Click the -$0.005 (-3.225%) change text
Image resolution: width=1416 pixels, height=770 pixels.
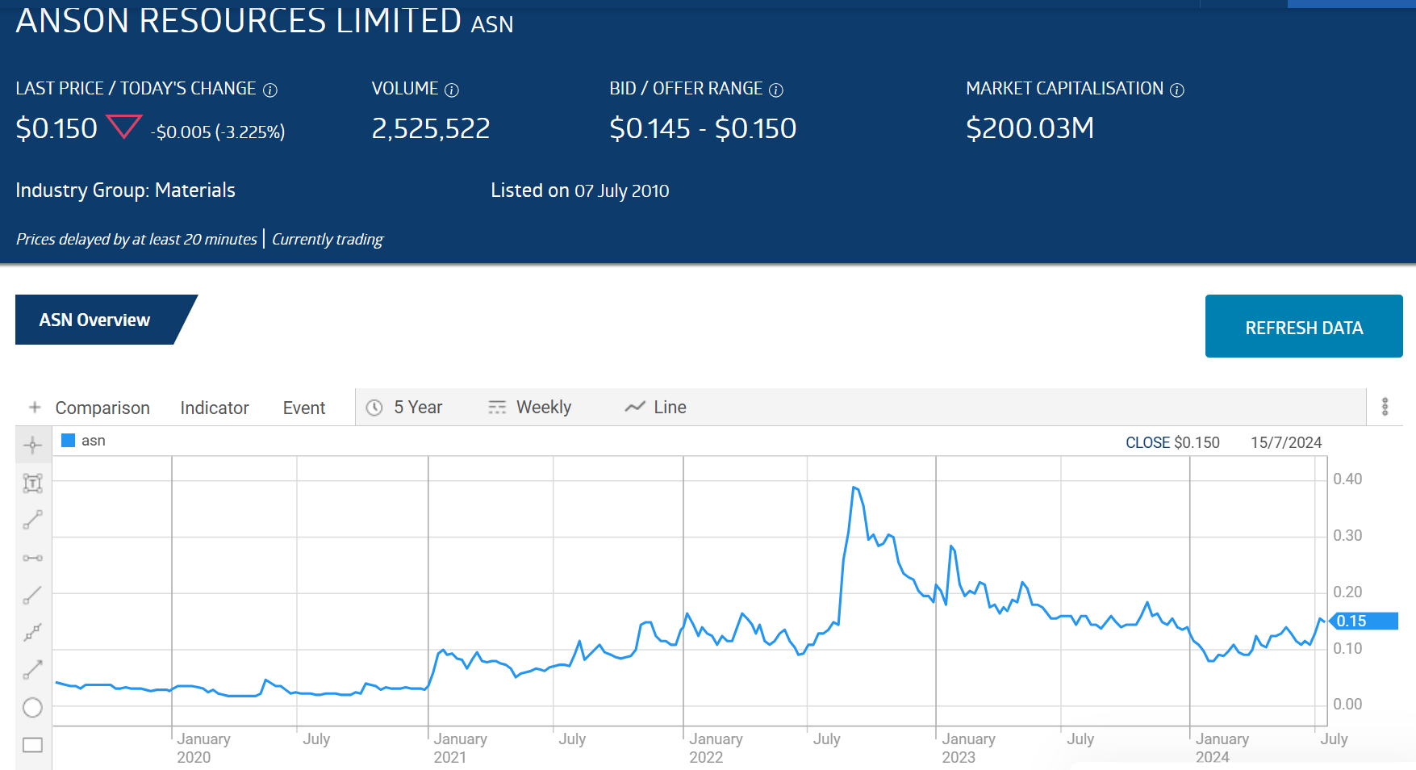(218, 132)
